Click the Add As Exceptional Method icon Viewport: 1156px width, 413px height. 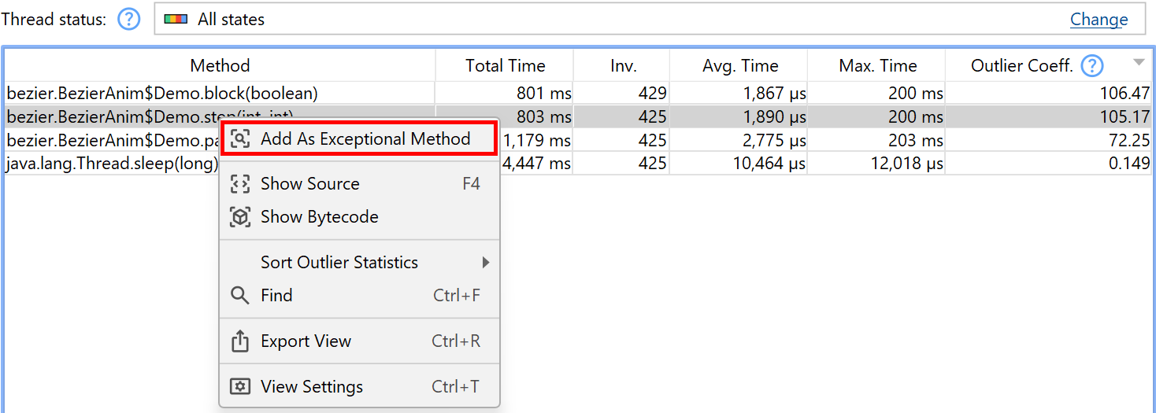coord(239,139)
